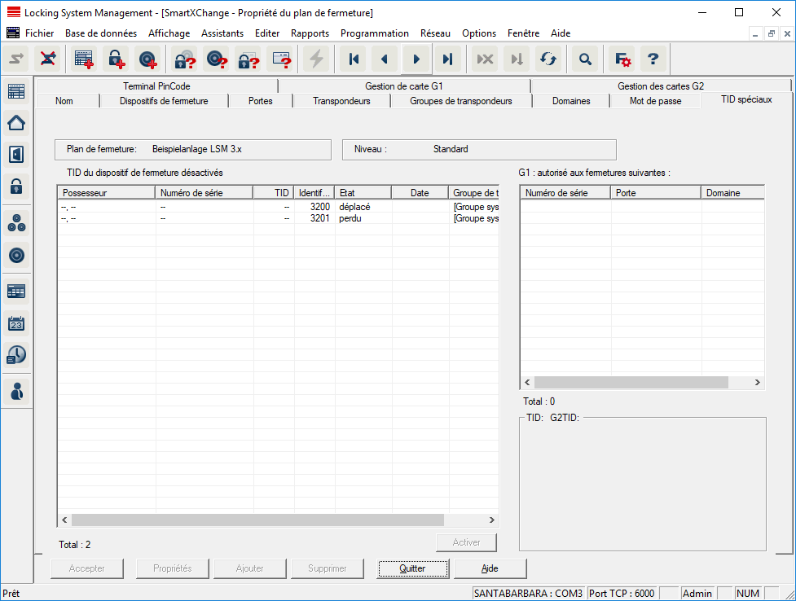Jump to first record with toolbar arrow
This screenshot has height=601, width=796.
(x=354, y=59)
